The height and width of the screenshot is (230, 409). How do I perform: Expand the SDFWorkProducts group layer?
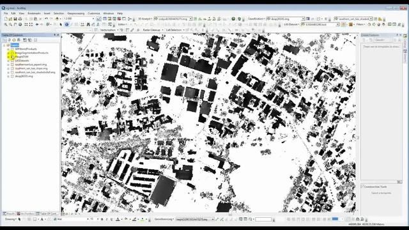pos(8,49)
